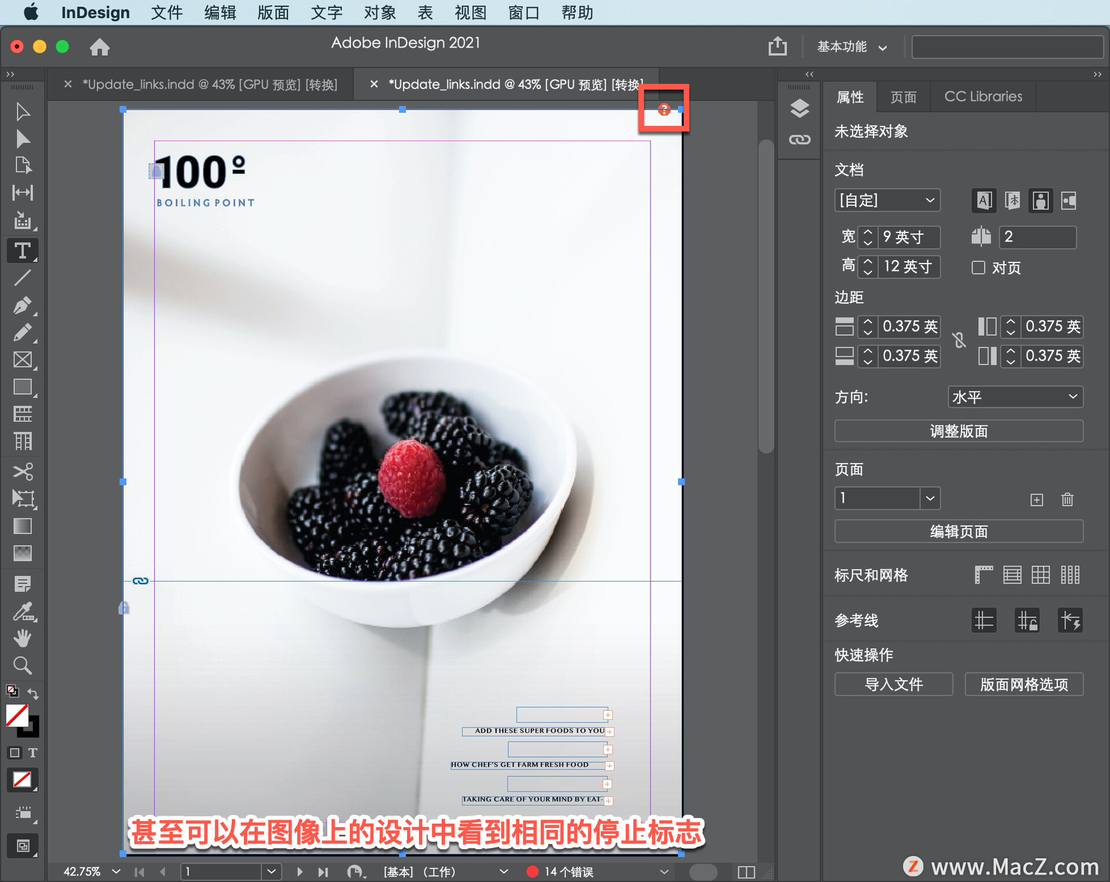Viewport: 1110px width, 882px height.
Task: Expand the [自定] document preset dropdown
Action: pos(887,201)
